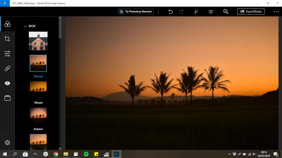Apply Auto Enhance magic wand
Image resolution: width=282 pixels, height=158 pixels.
click(196, 12)
